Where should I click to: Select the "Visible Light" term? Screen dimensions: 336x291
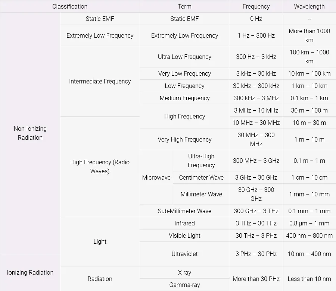[184, 235]
